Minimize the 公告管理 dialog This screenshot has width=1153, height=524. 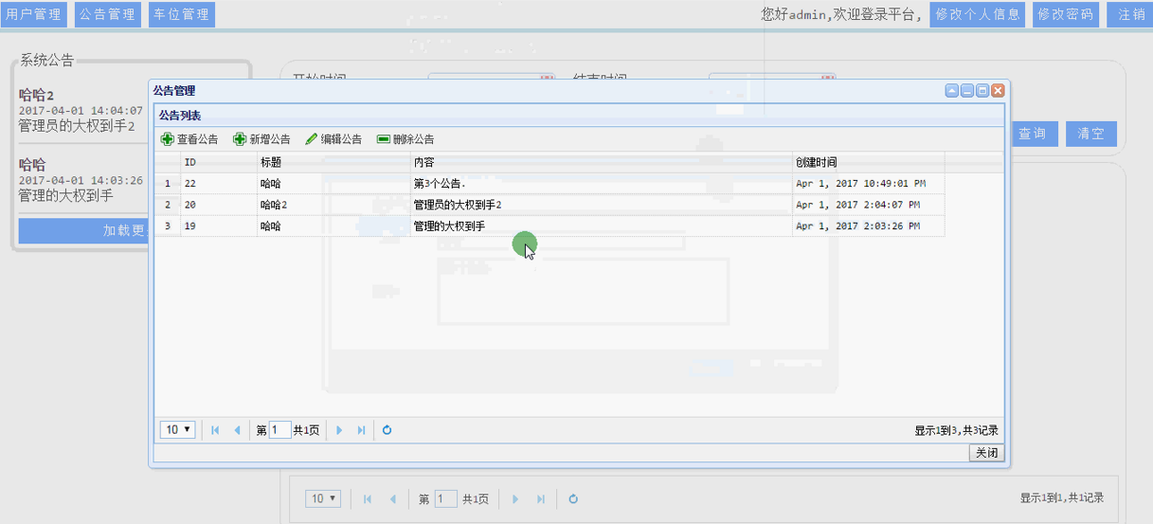[967, 91]
